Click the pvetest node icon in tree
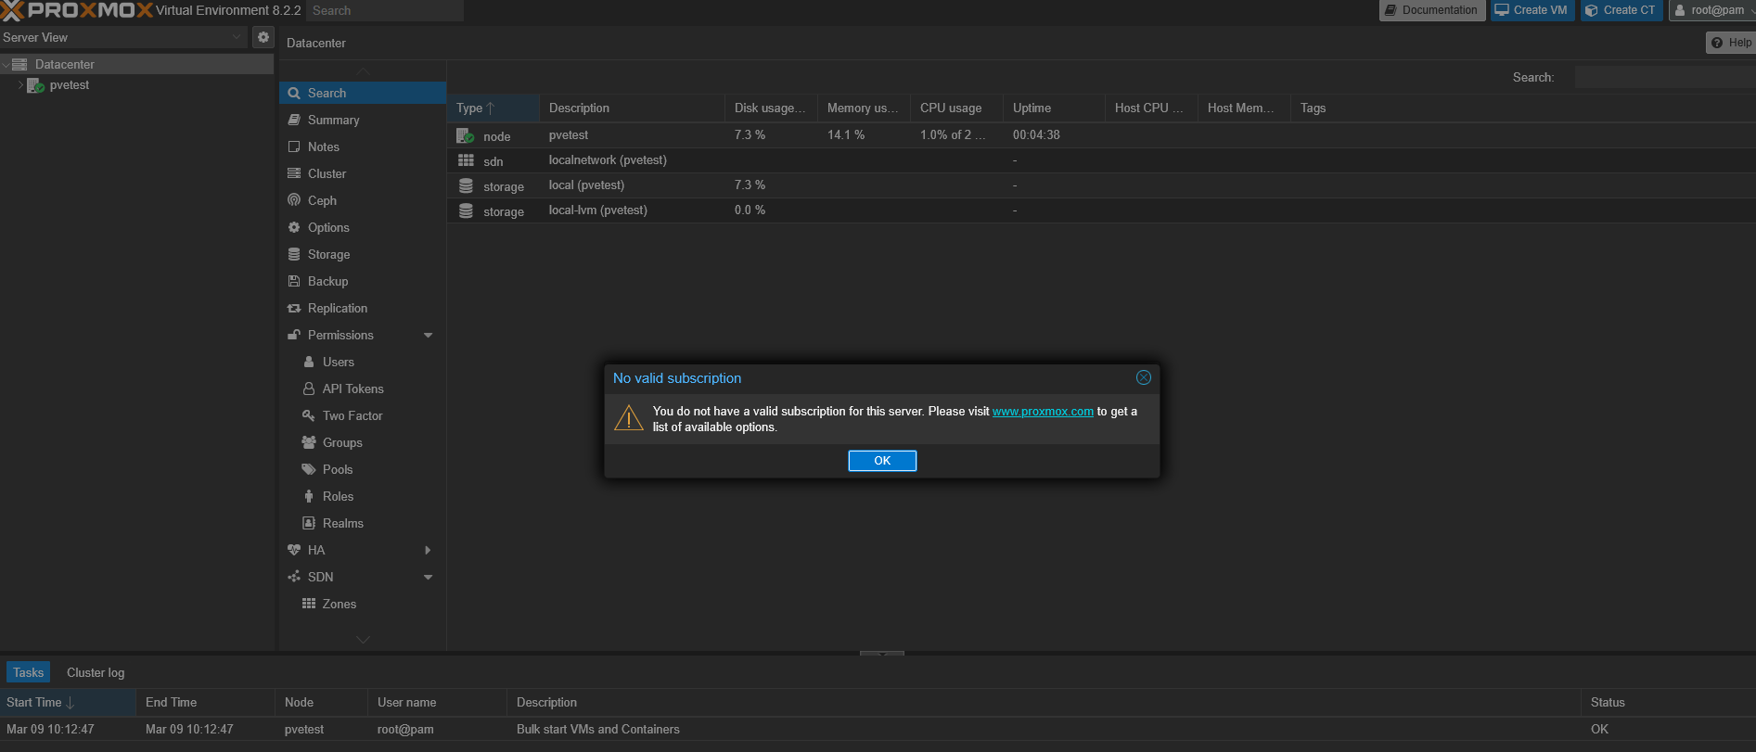The height and width of the screenshot is (752, 1756). click(x=35, y=85)
